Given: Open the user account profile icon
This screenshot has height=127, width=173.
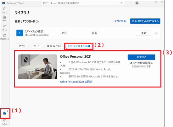Looking at the screenshot, I should coord(137,3).
